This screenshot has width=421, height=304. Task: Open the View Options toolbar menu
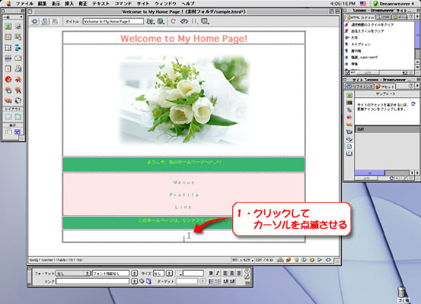coord(205,21)
